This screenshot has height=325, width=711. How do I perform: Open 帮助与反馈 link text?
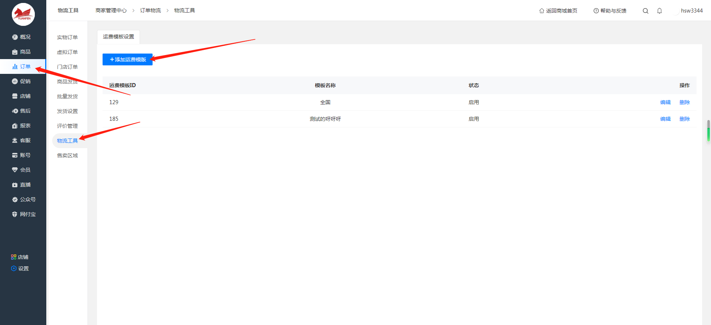(x=613, y=11)
